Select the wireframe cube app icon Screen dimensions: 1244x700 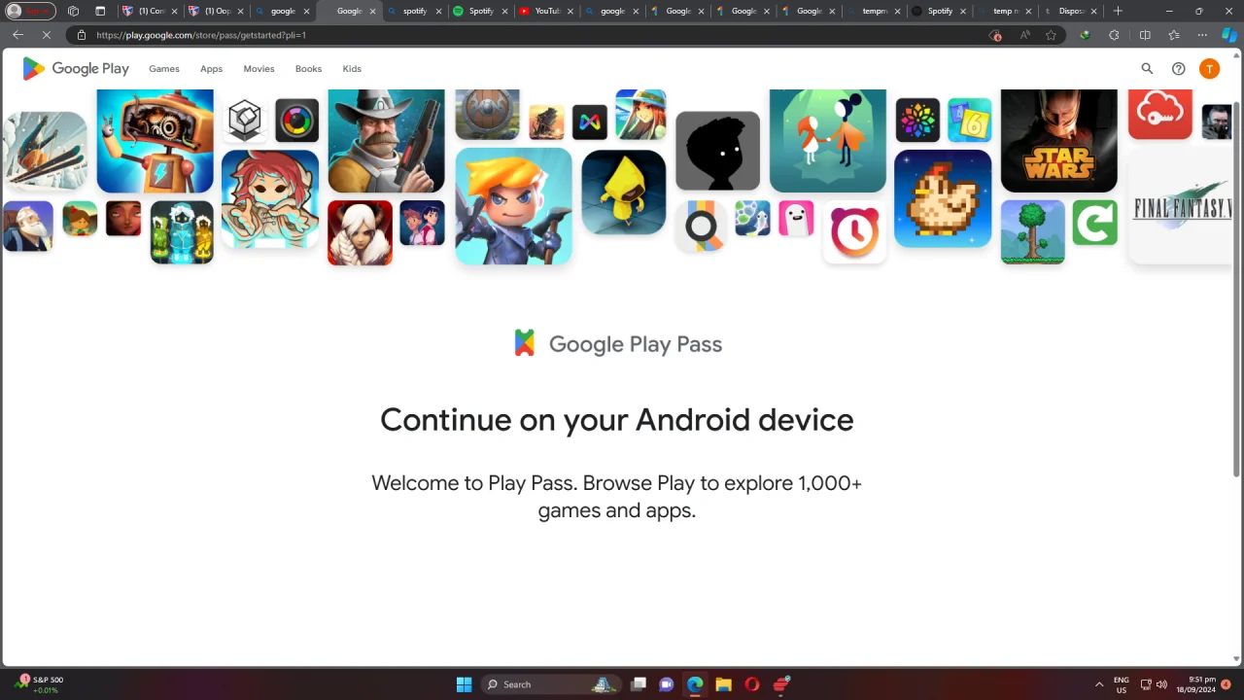point(244,121)
